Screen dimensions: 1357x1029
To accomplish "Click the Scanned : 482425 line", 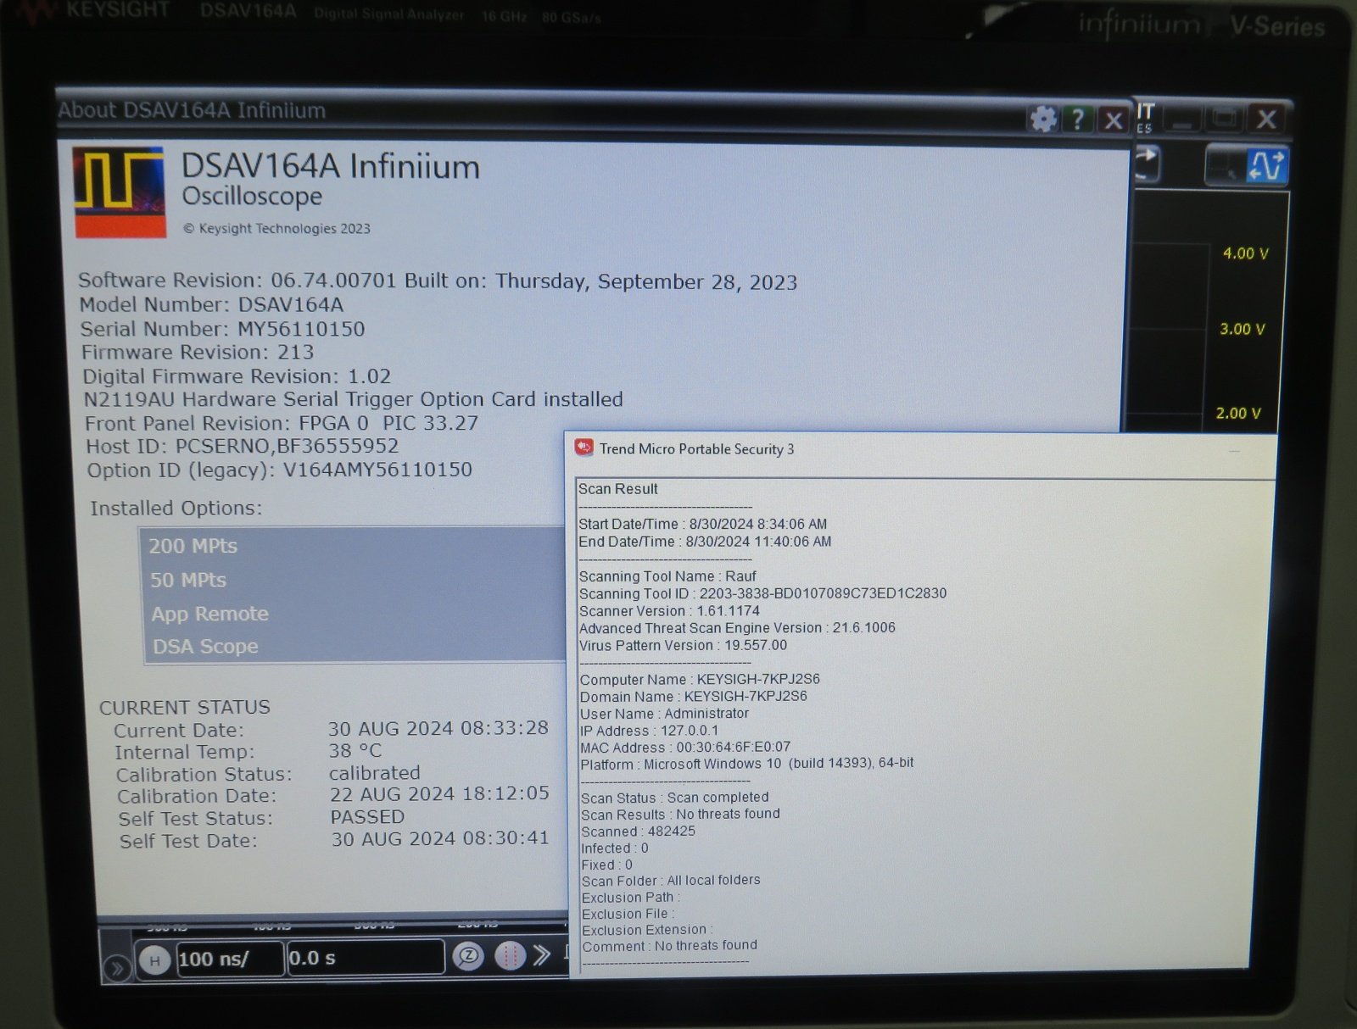I will click(638, 832).
